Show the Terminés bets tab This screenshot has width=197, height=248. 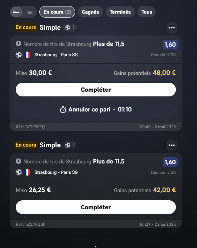[120, 12]
